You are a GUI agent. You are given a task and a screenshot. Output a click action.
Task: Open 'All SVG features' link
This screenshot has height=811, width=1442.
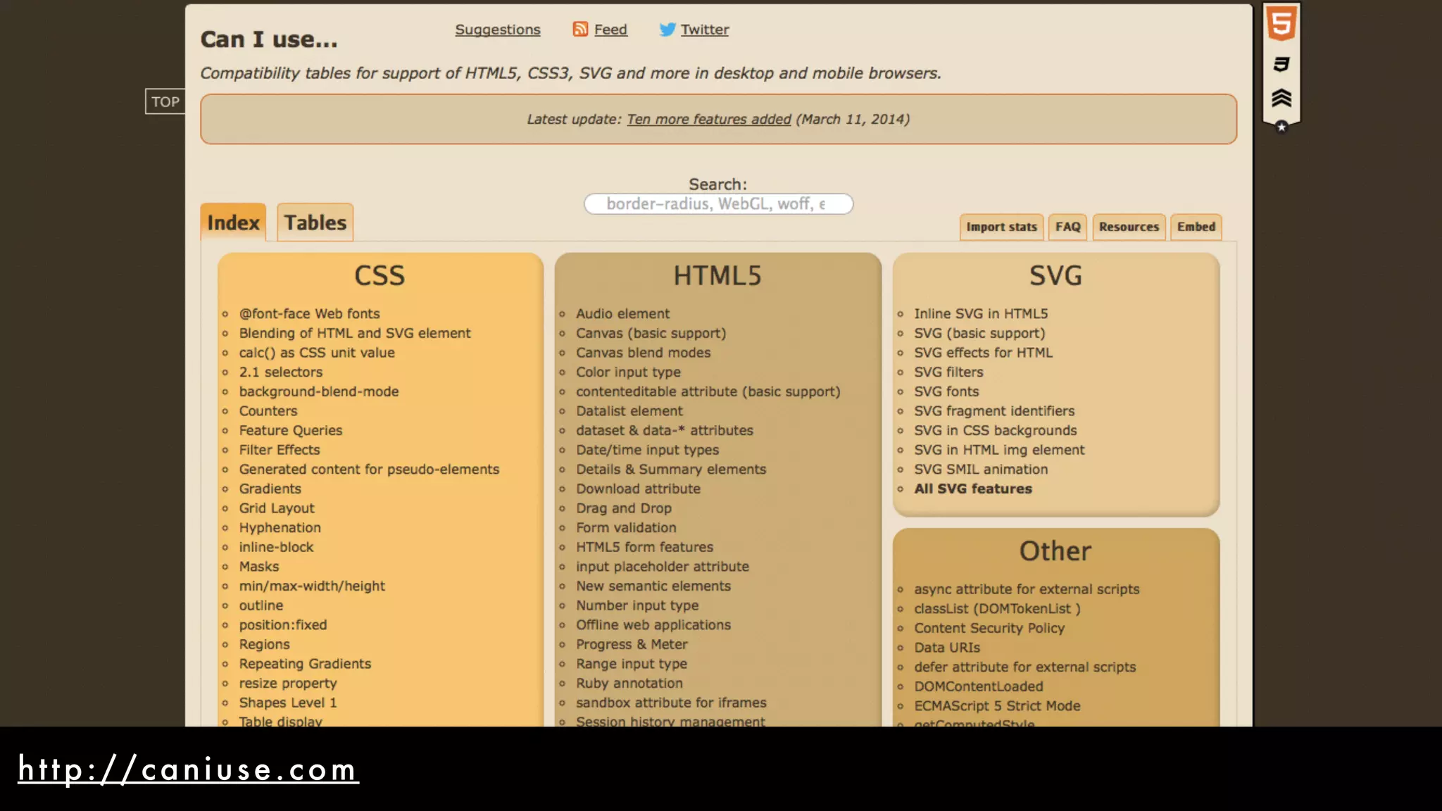tap(973, 489)
